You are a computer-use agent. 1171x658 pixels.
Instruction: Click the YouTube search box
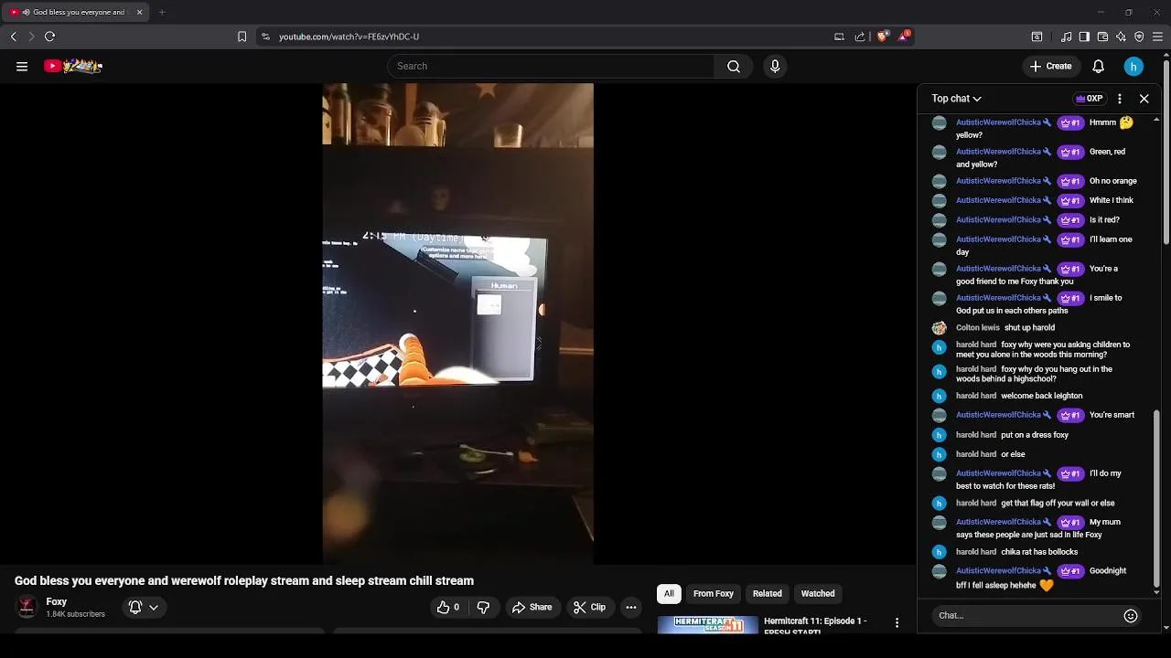[x=551, y=66]
